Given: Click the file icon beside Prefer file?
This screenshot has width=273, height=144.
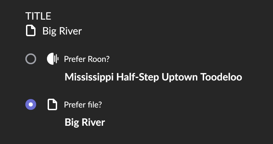Looking at the screenshot, I should point(52,105).
